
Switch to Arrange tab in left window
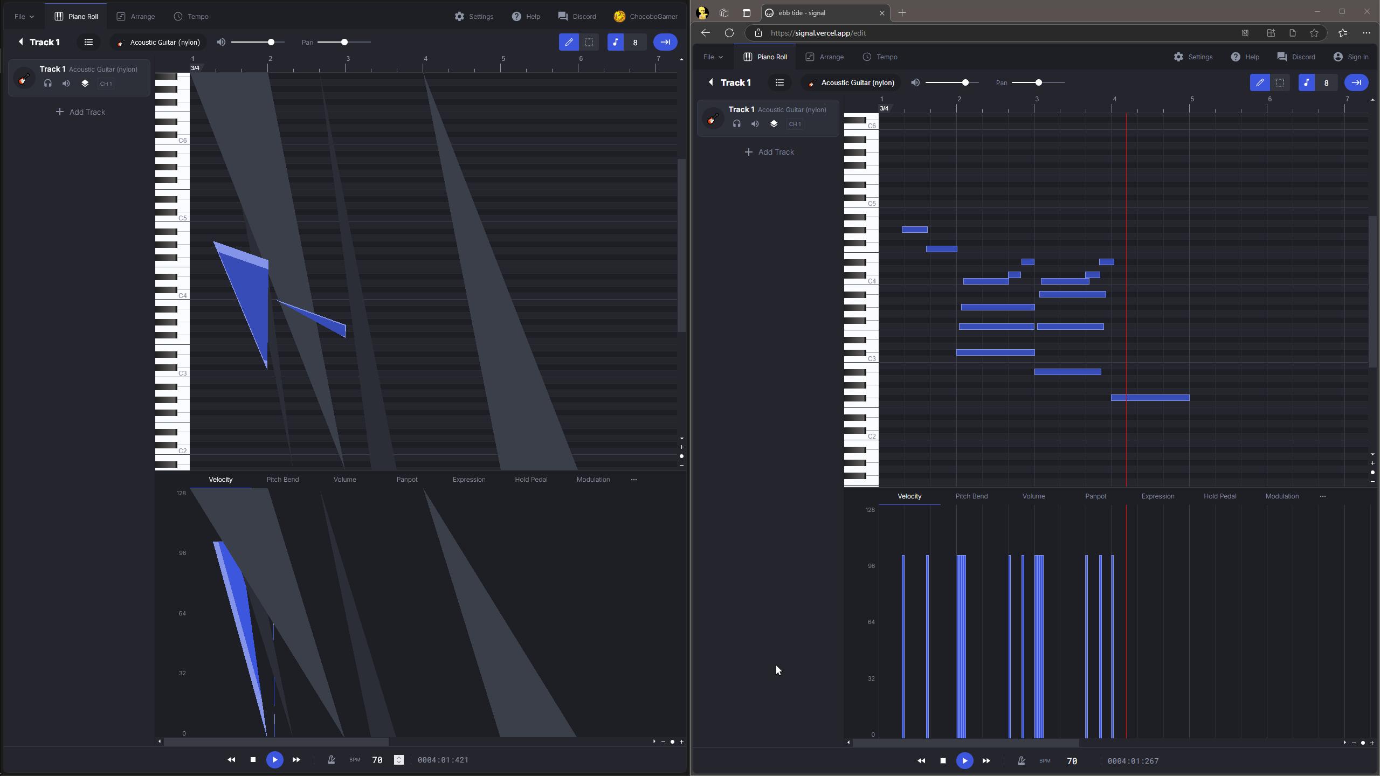136,17
